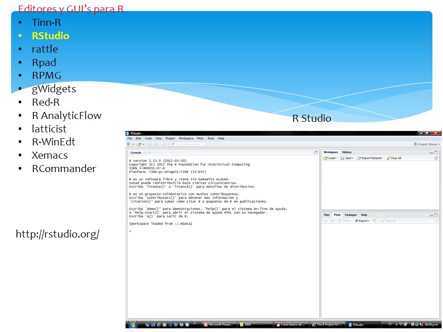Image resolution: width=443 pixels, height=332 pixels.
Task: Click the Console tab label
Action: (x=136, y=153)
